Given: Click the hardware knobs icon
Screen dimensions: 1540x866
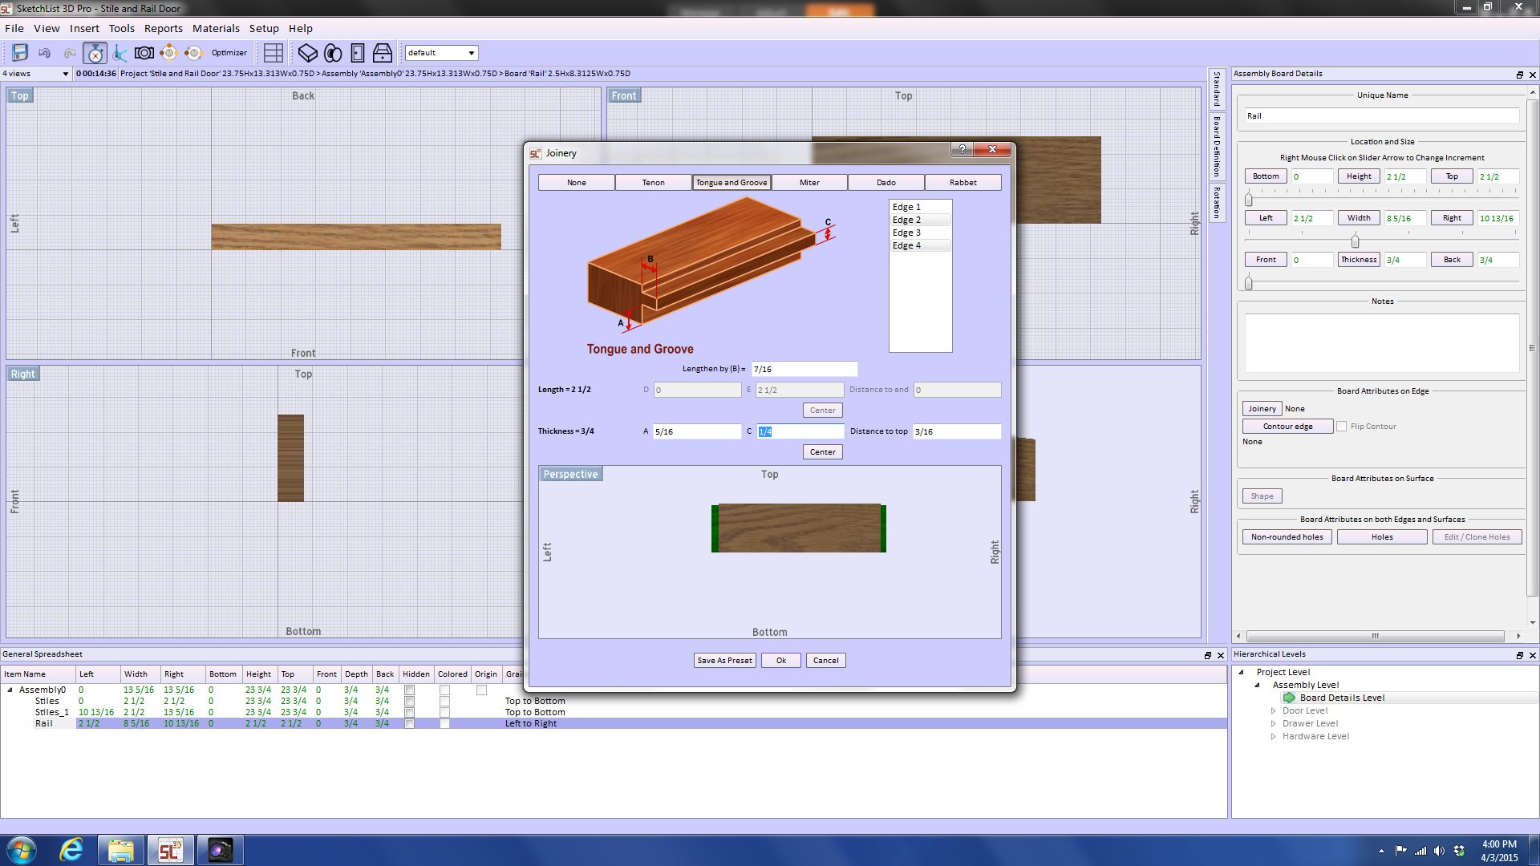Looking at the screenshot, I should (333, 53).
